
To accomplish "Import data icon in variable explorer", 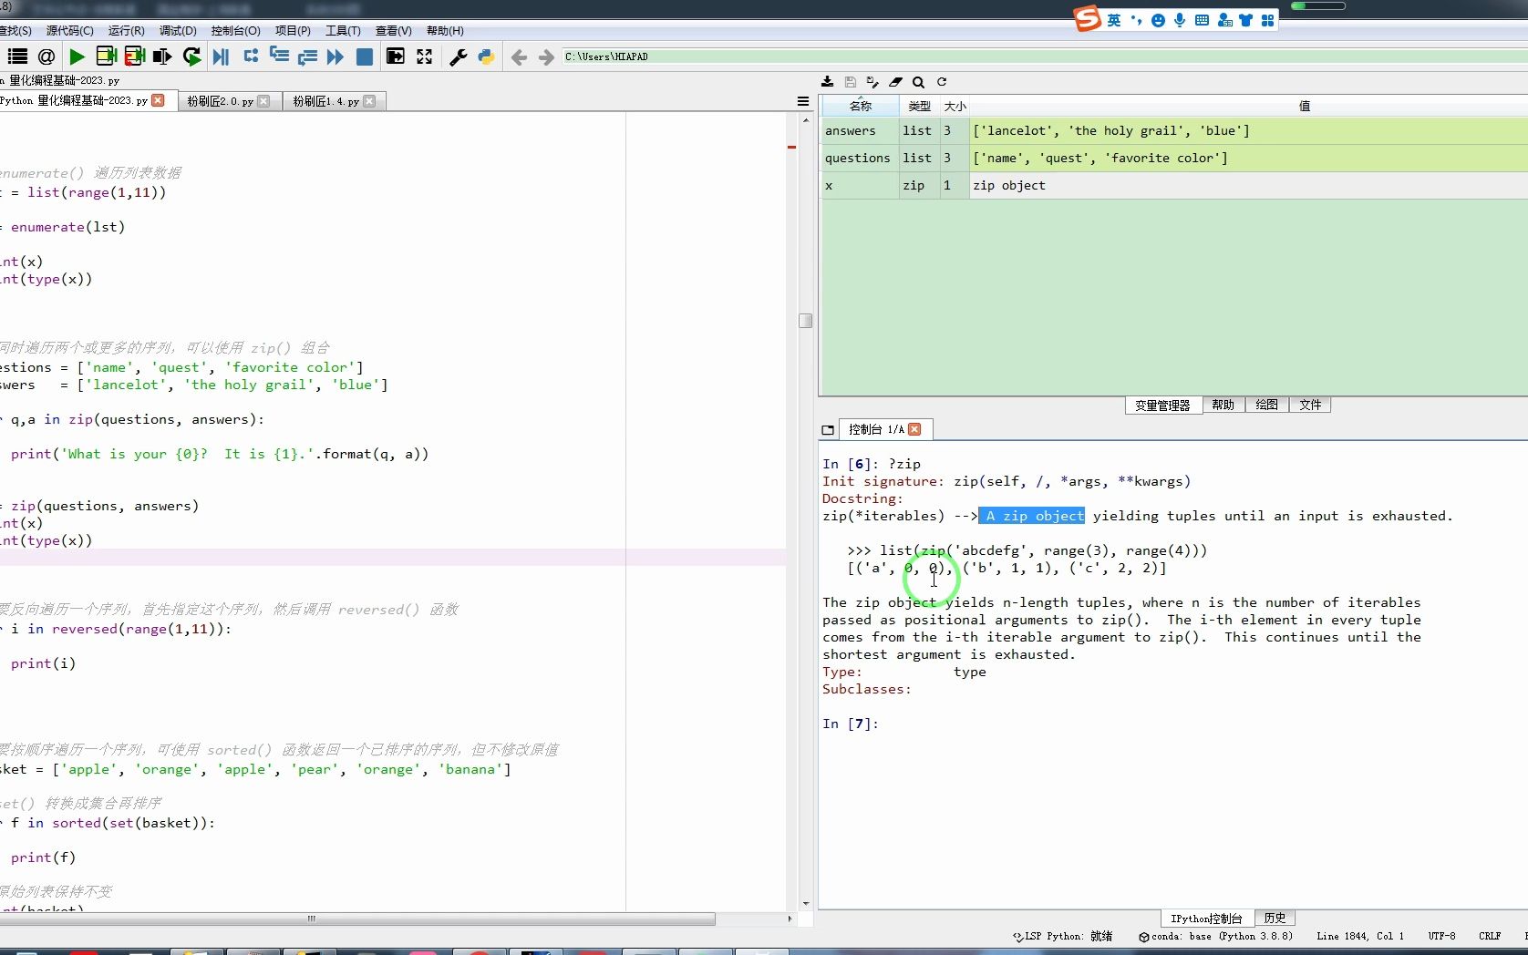I will point(827,82).
